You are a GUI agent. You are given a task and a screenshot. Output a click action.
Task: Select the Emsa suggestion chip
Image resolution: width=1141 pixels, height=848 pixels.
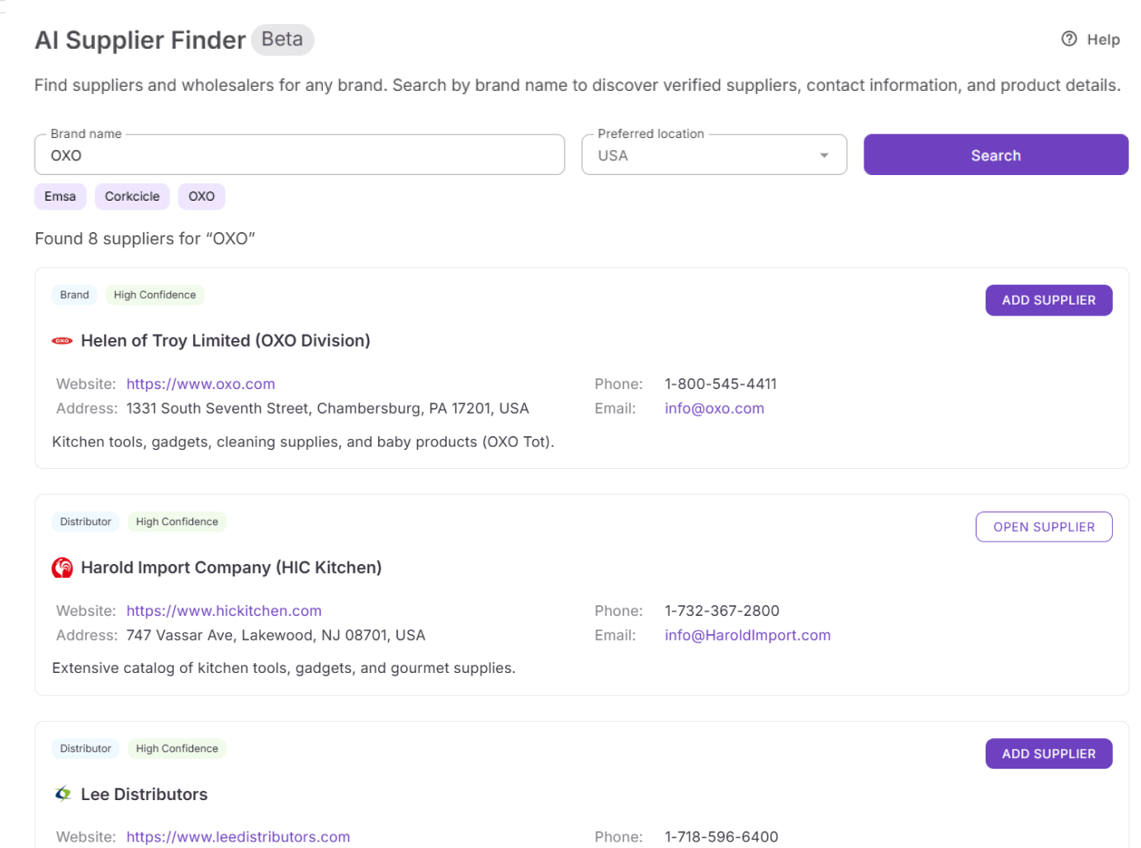59,196
